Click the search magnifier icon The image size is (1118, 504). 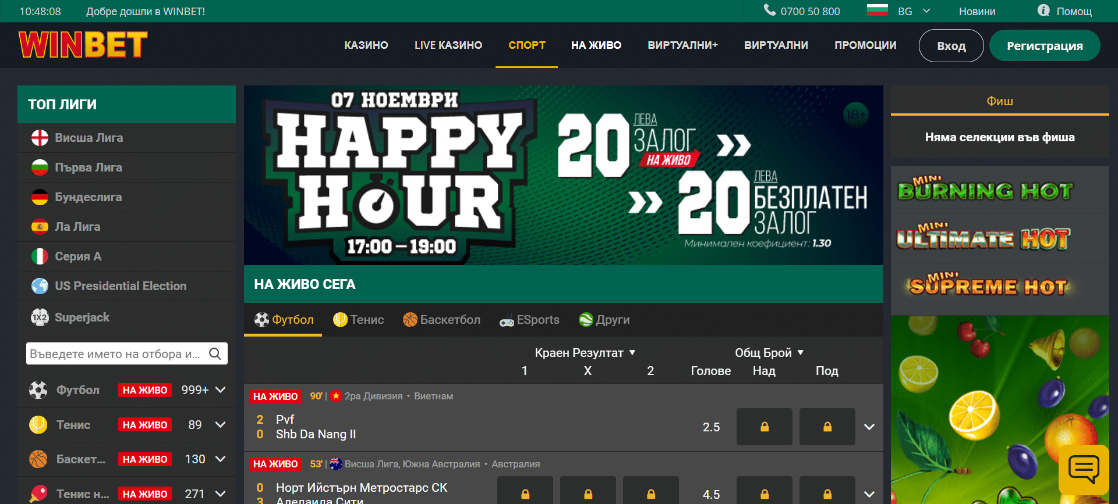click(x=215, y=353)
